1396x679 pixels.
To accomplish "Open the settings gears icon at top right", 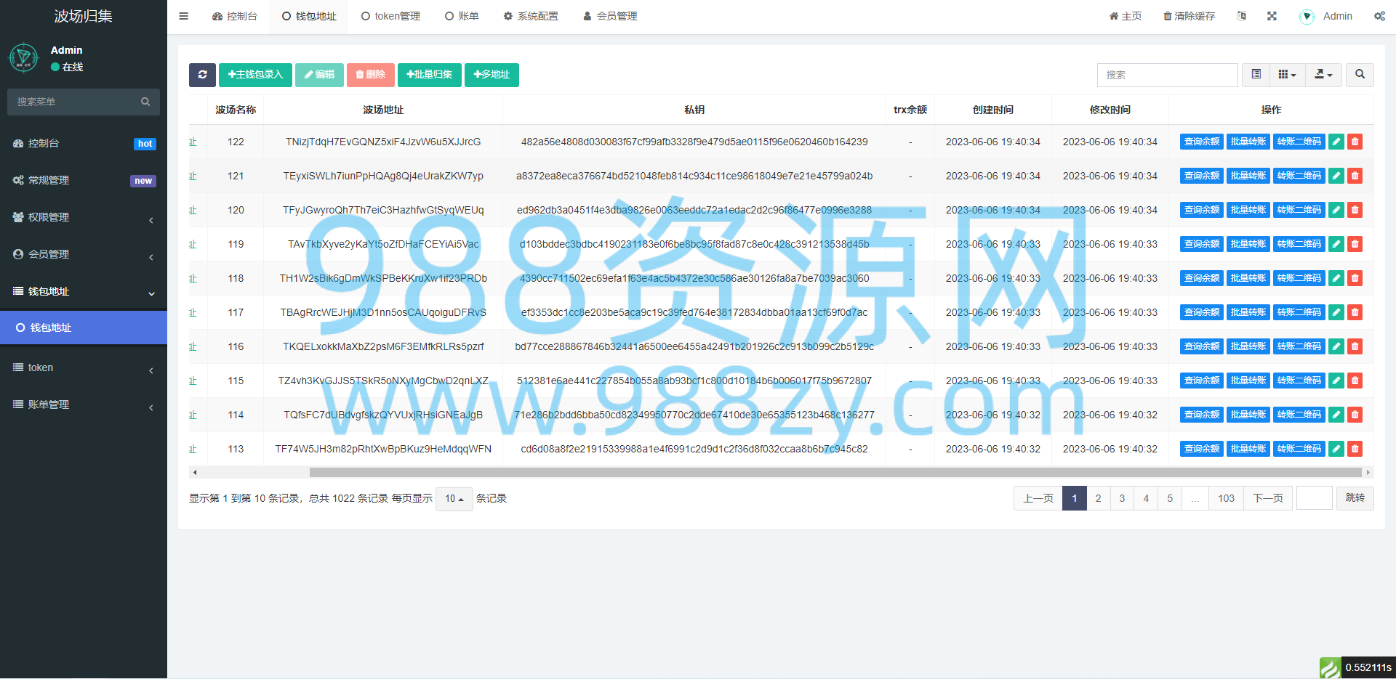I will [1379, 16].
